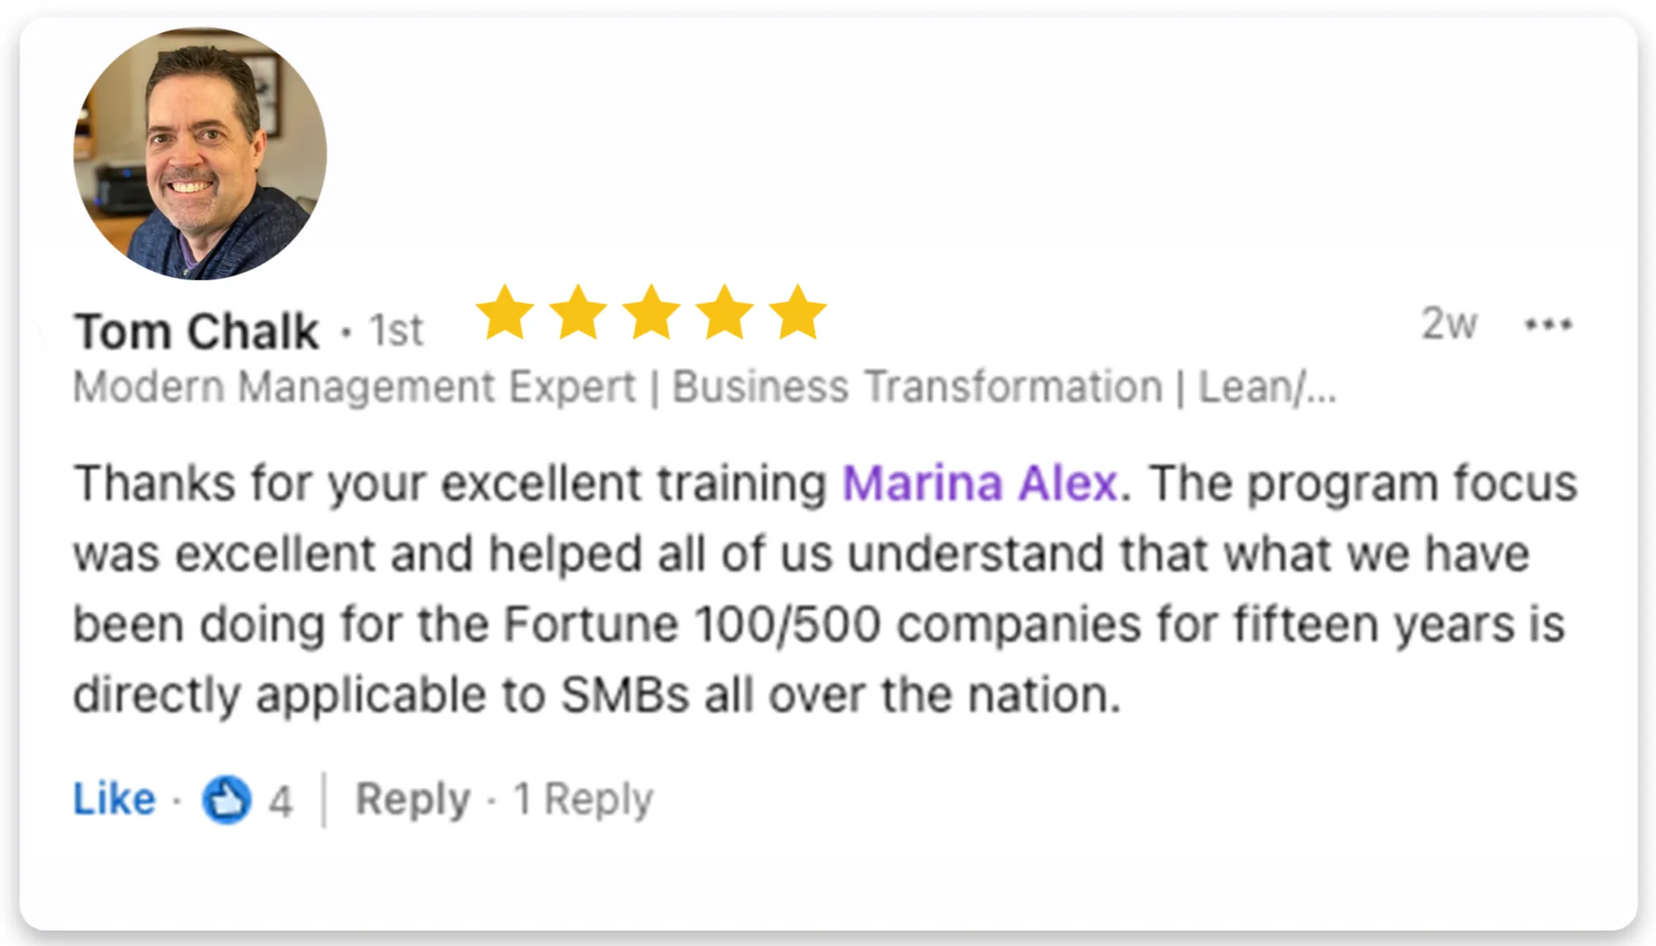The height and width of the screenshot is (946, 1656).
Task: Click the fifth gold star
Action: tap(798, 313)
